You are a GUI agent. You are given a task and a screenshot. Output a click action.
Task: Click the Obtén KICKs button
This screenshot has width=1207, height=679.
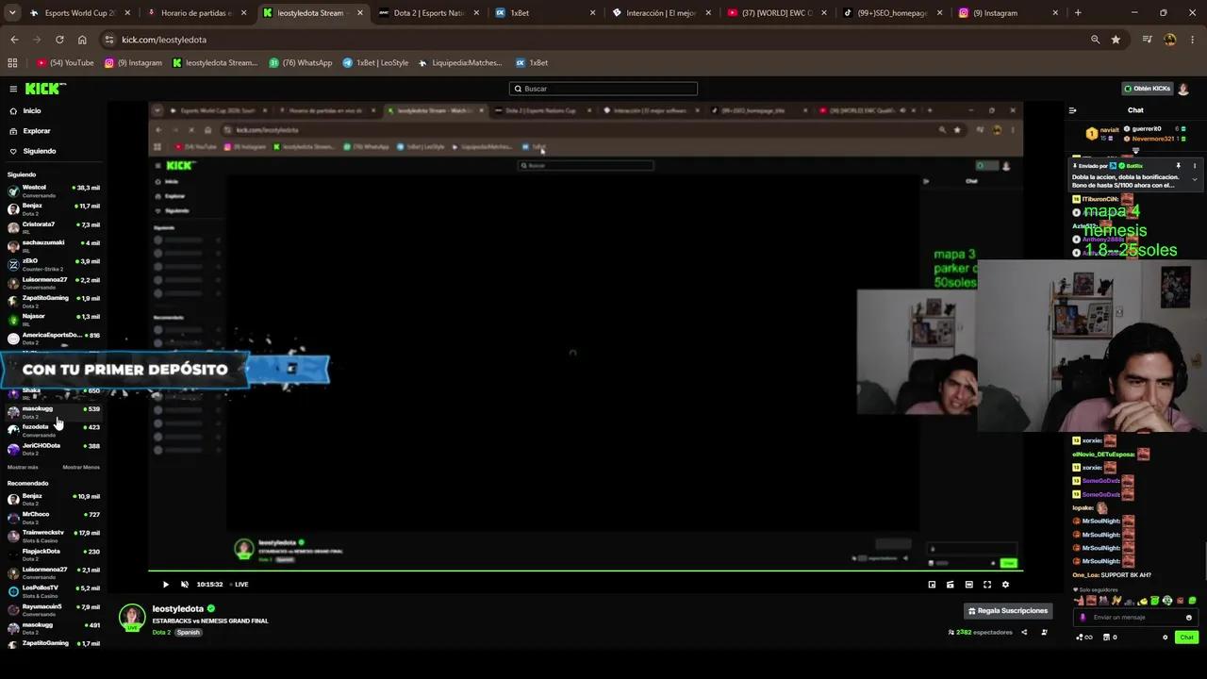point(1147,89)
